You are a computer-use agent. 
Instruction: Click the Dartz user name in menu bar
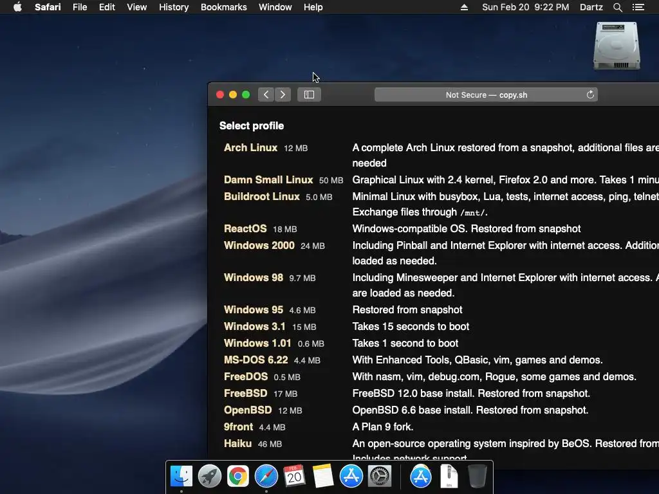coord(591,7)
